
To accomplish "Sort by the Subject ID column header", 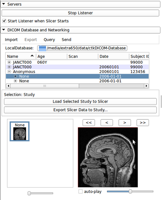I will pyautogui.click(x=139, y=56).
